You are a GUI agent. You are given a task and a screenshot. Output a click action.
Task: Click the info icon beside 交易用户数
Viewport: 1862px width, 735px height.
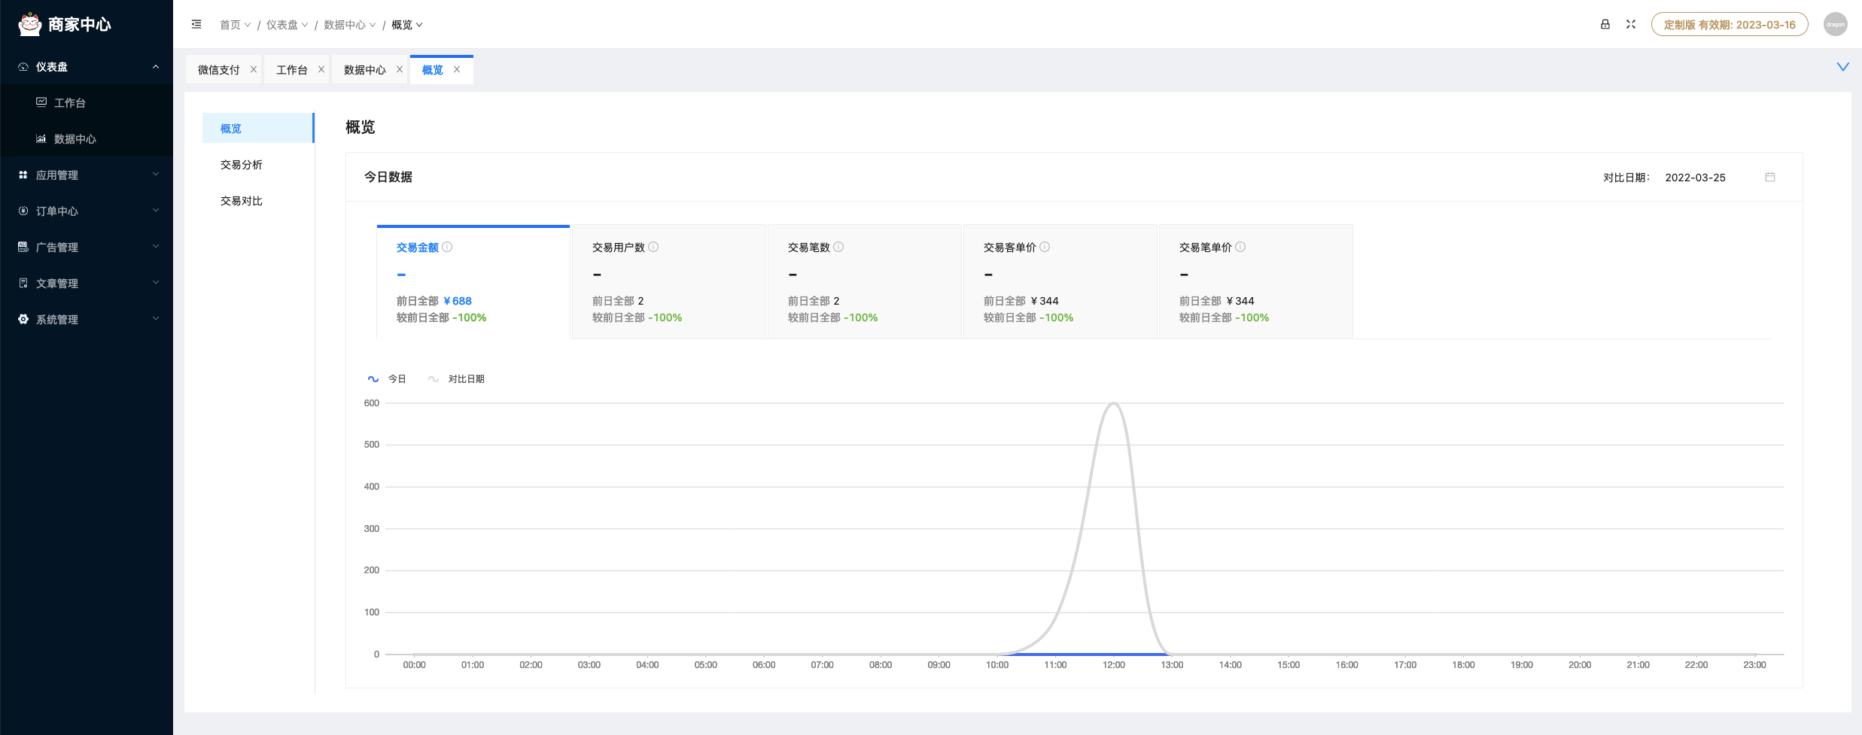653,247
